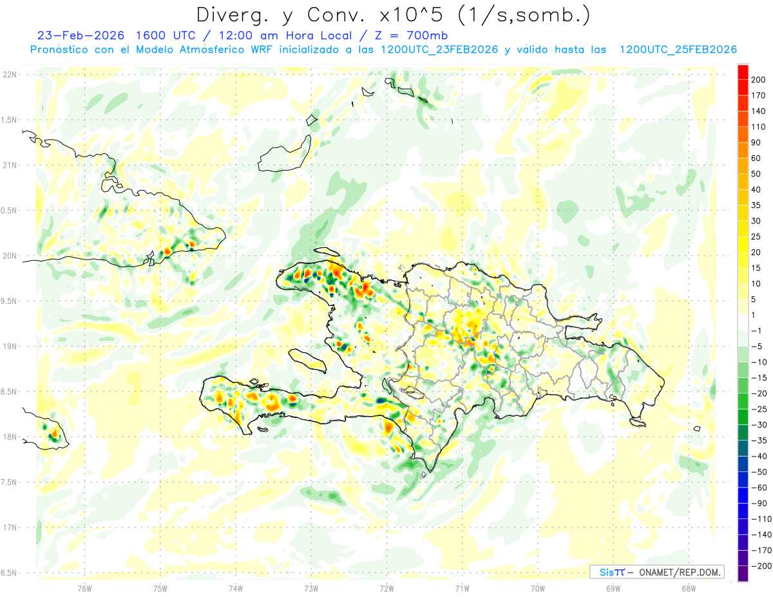
Task: Click the '22N' latitude label
Action: coord(10,75)
